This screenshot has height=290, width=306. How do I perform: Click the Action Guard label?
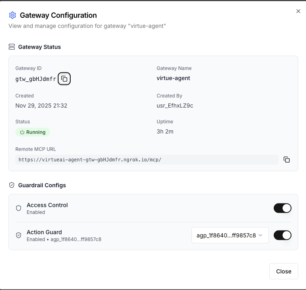click(44, 232)
